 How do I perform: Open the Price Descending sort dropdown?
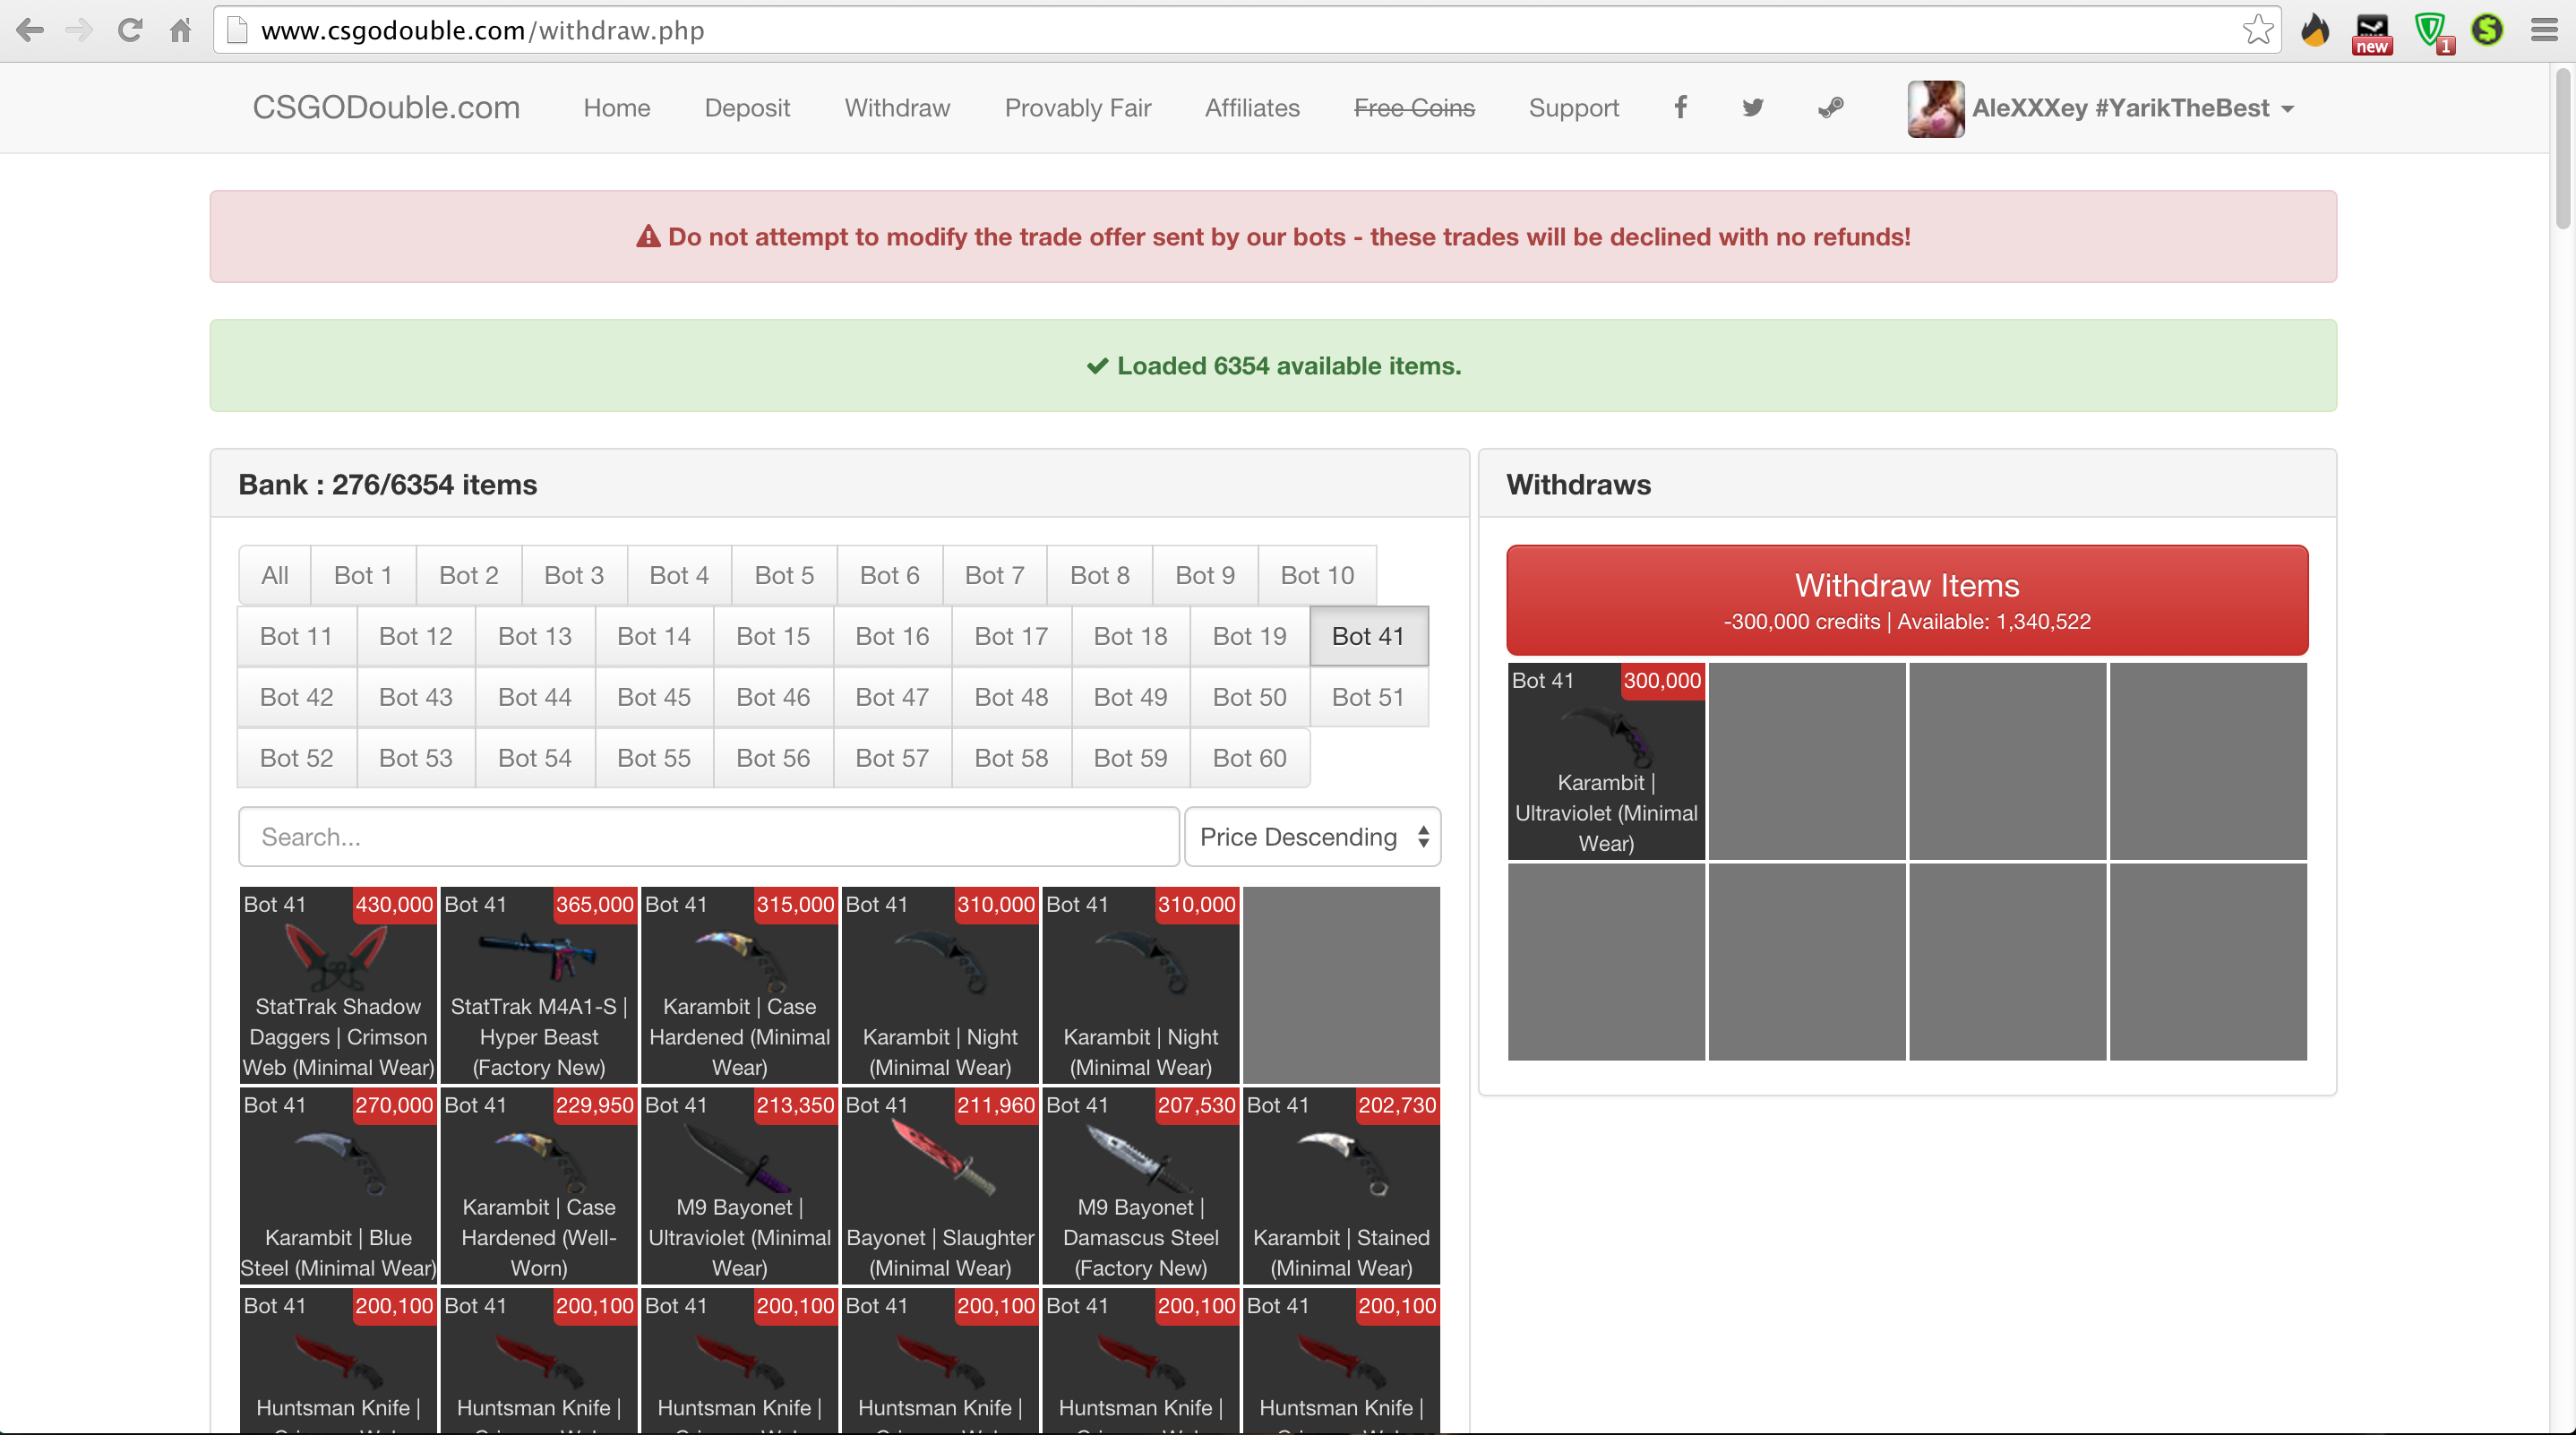[x=1312, y=837]
